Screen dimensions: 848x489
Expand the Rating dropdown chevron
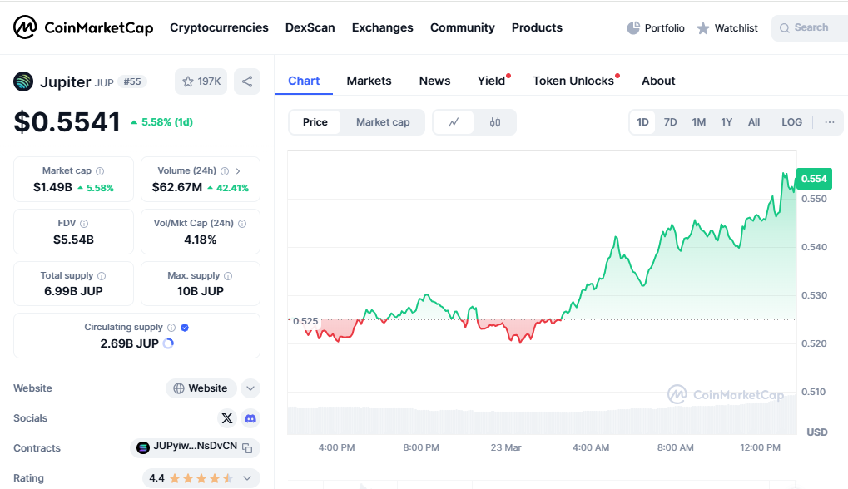pyautogui.click(x=247, y=478)
